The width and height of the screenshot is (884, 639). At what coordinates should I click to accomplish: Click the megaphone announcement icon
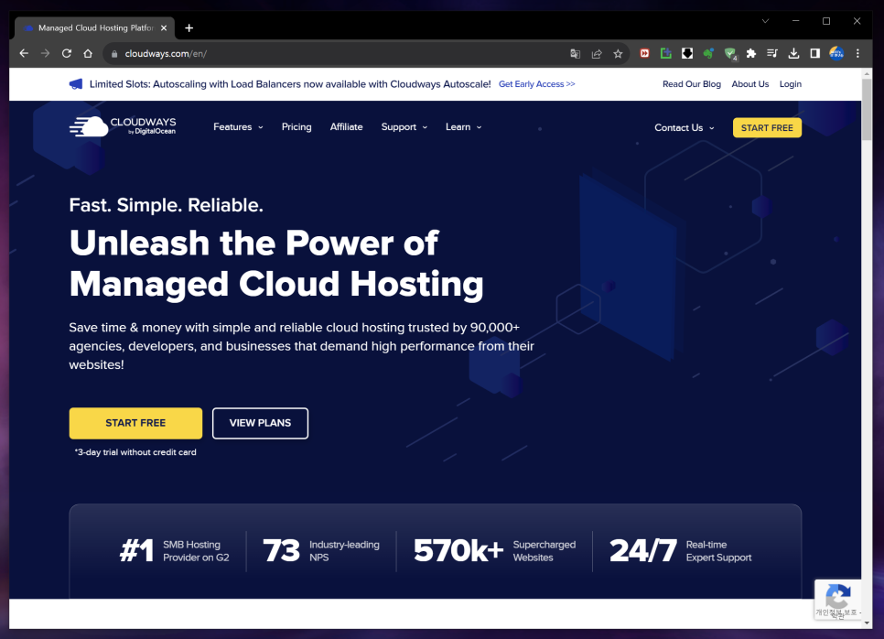pyautogui.click(x=76, y=84)
